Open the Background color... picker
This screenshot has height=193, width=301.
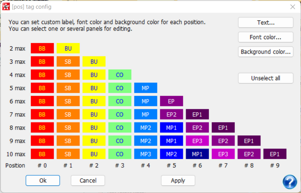tap(266, 52)
